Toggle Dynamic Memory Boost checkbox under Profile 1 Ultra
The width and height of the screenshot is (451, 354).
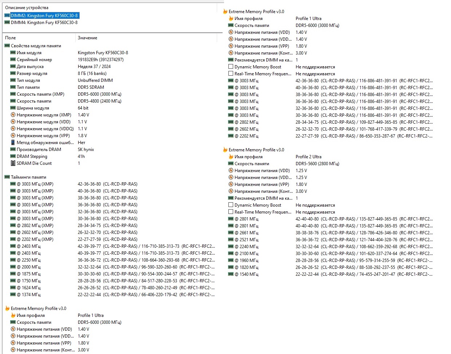[x=231, y=67]
